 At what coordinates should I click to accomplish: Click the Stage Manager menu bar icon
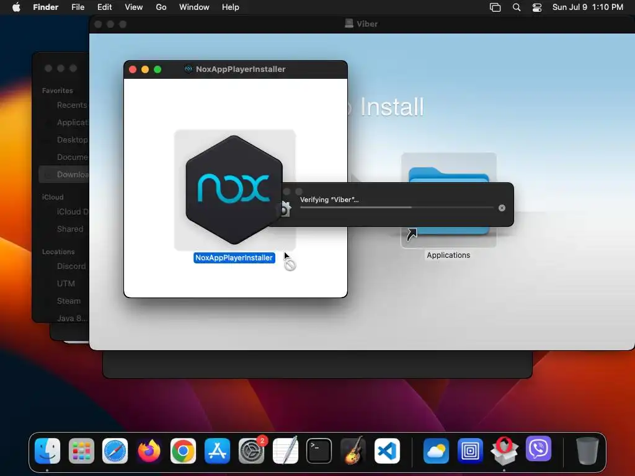click(495, 7)
